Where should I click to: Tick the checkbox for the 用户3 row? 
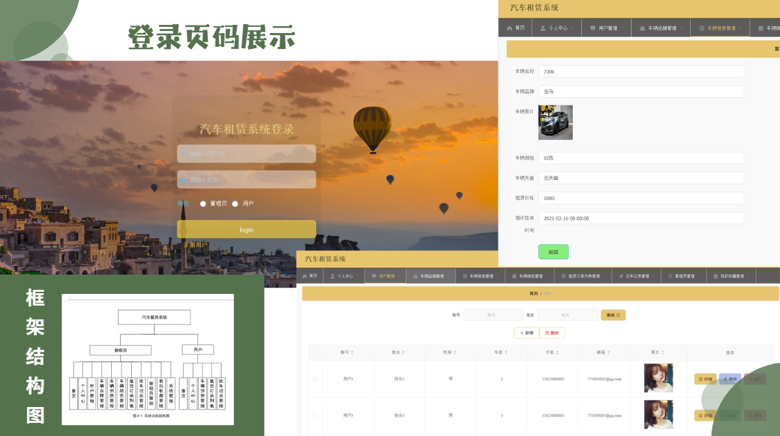315,415
